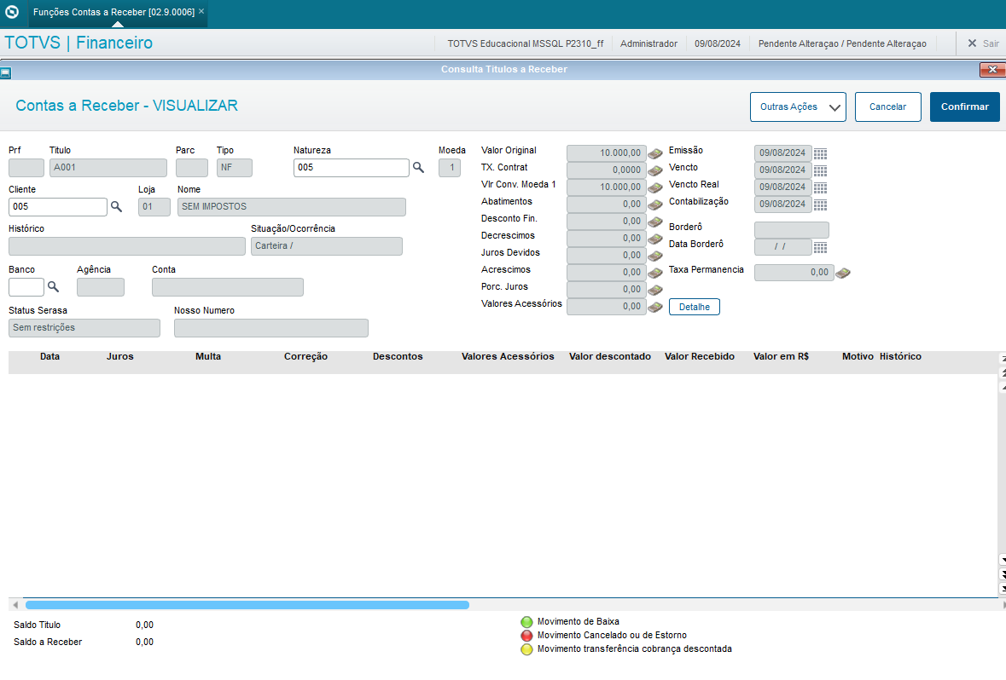The height and width of the screenshot is (680, 1006).
Task: Open the Detalhe of Valores Acessórios
Action: (694, 307)
